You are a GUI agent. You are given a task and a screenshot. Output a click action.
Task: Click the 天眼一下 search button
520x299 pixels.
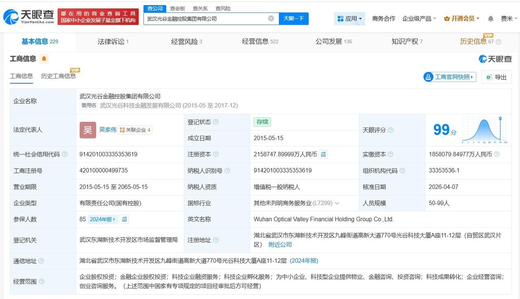click(294, 19)
